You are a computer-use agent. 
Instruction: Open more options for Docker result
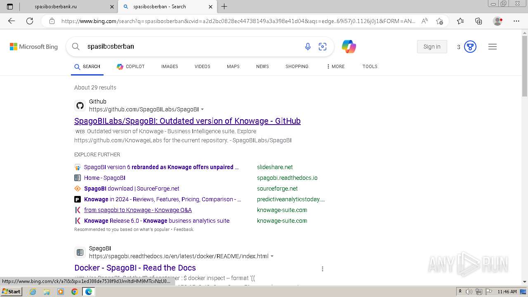tap(323, 269)
